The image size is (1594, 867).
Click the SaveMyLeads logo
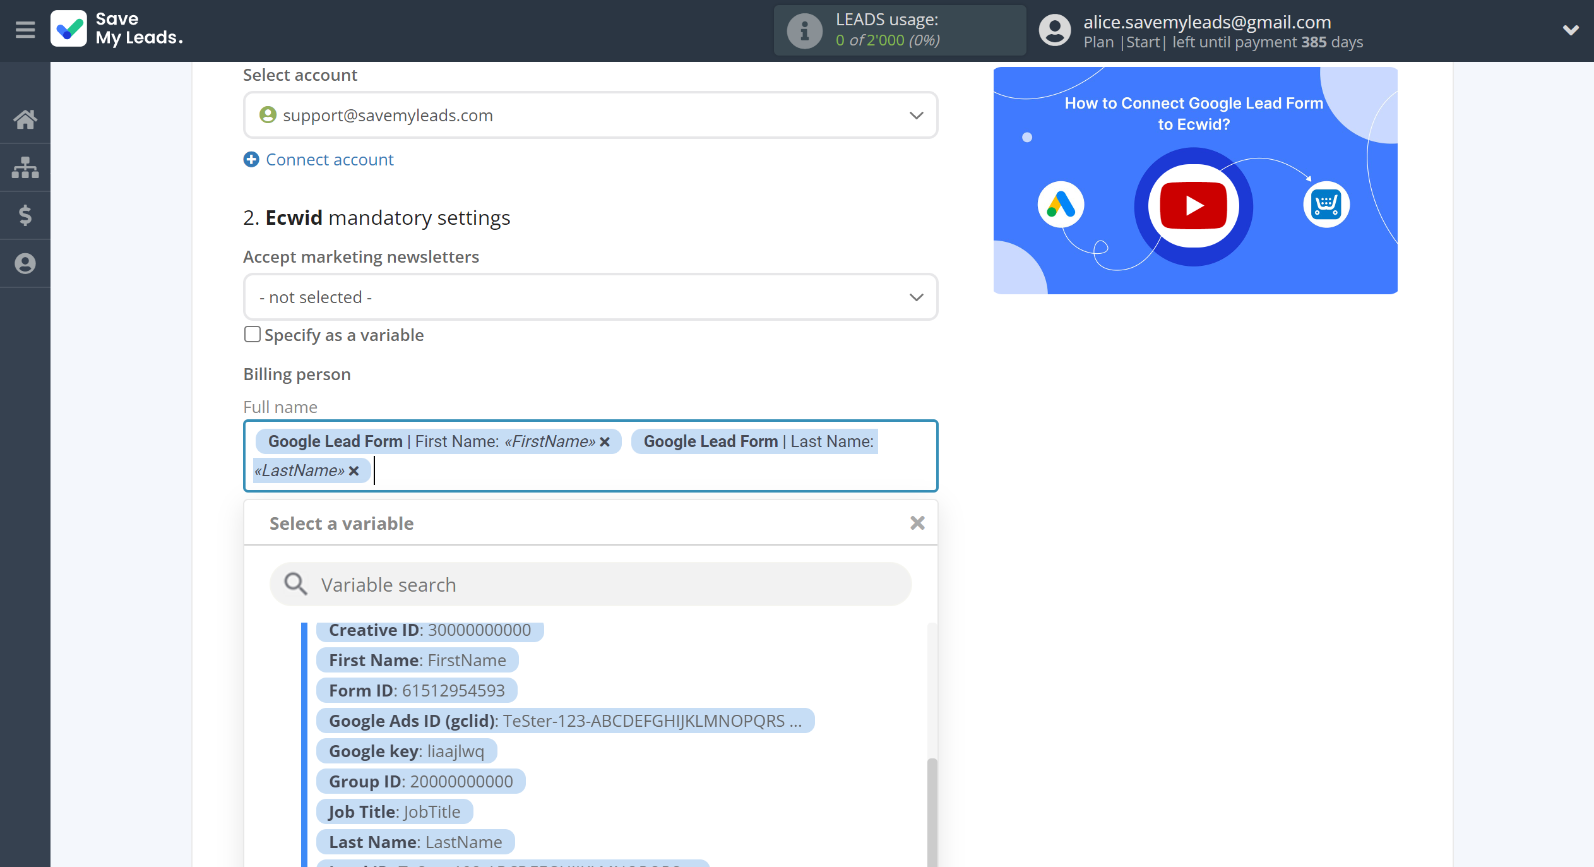[x=117, y=29]
